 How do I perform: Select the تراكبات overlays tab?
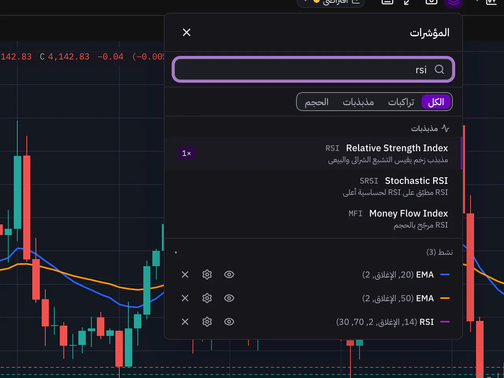pos(401,102)
